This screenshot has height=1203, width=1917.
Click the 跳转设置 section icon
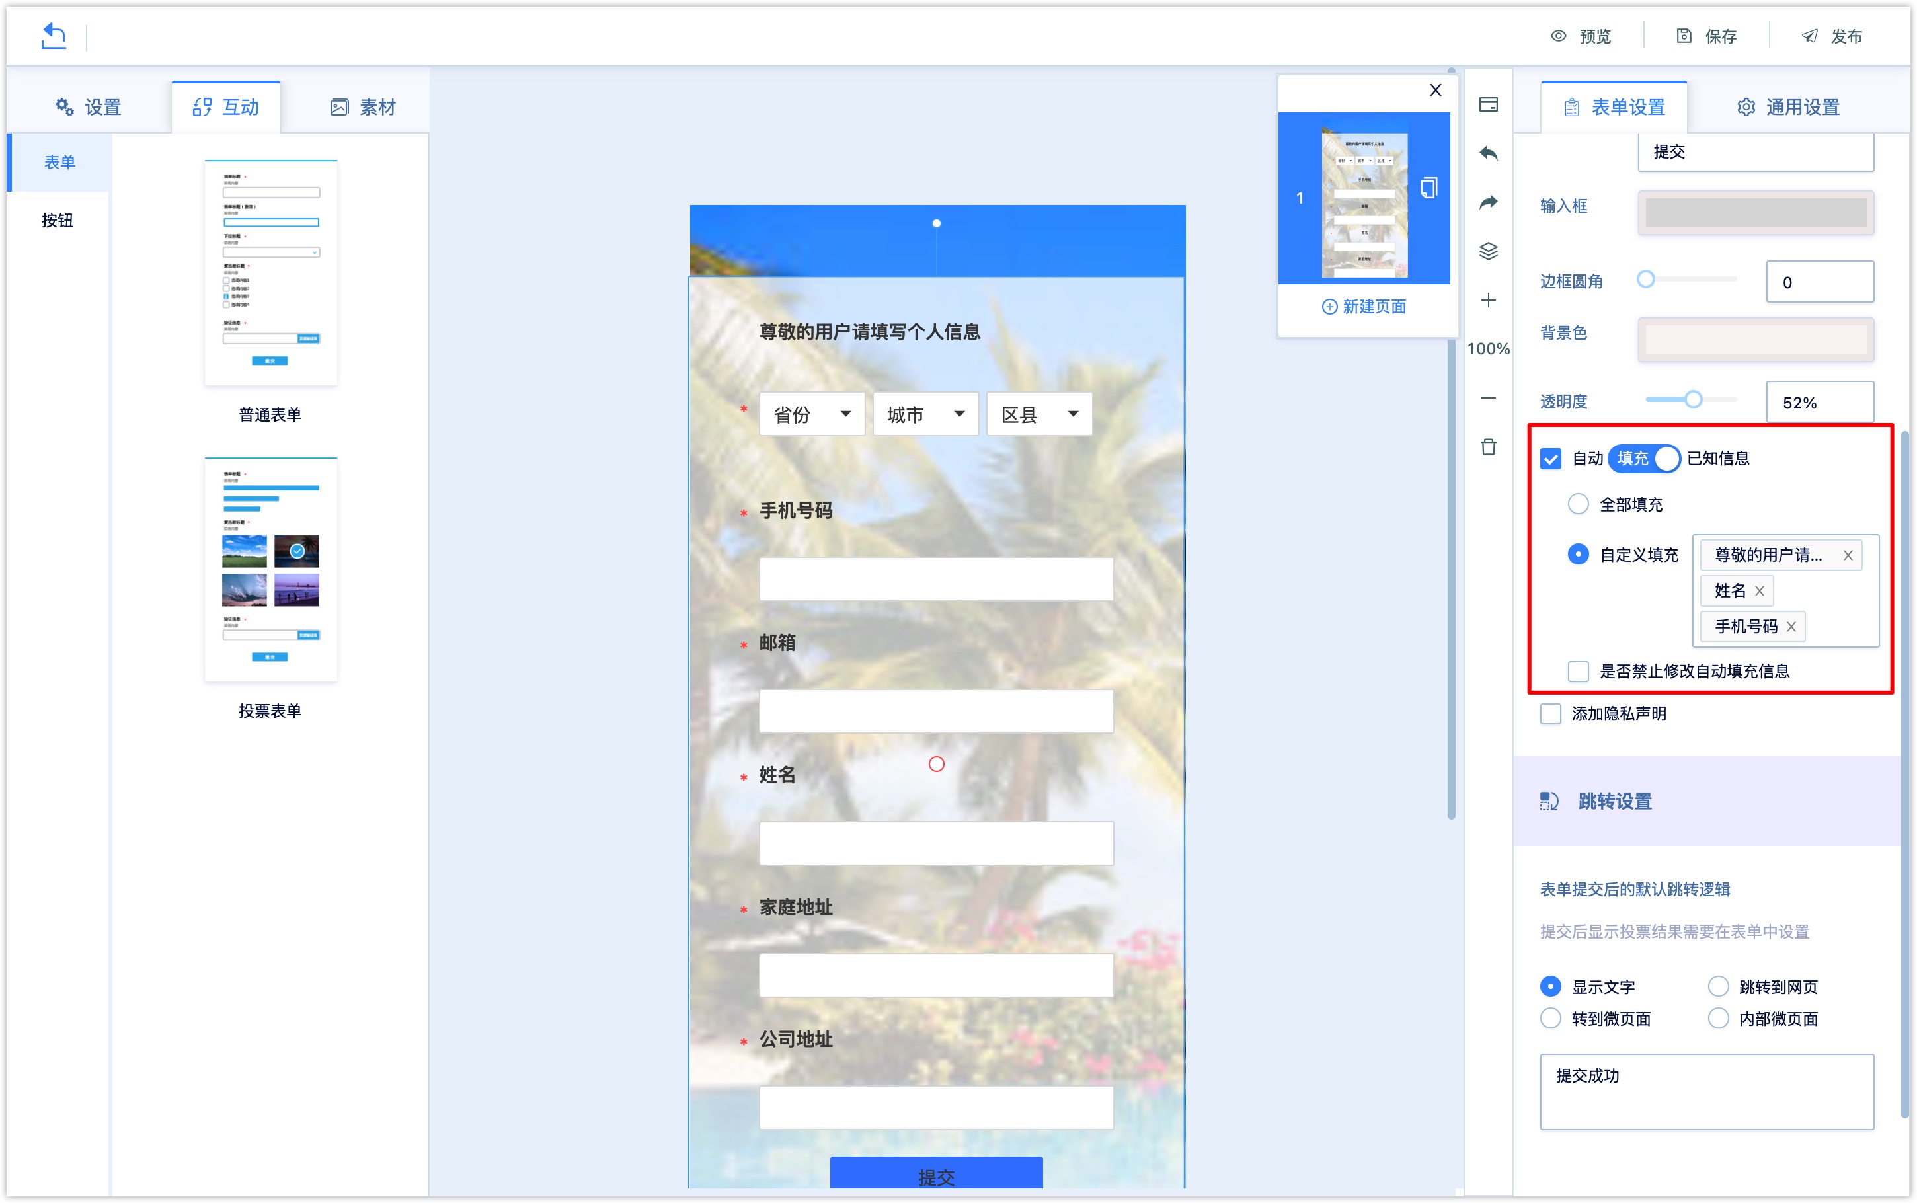click(1549, 801)
